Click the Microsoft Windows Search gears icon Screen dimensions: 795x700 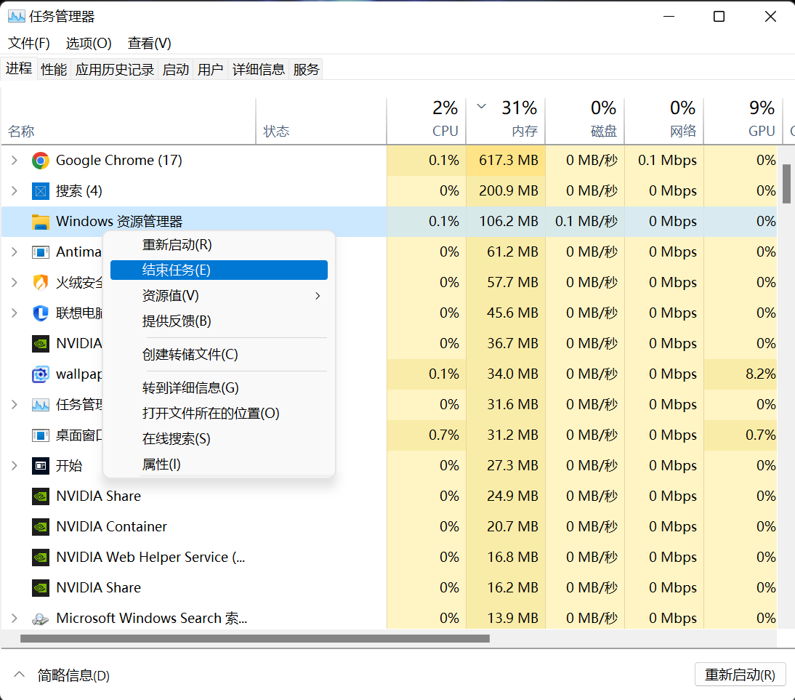pos(41,618)
